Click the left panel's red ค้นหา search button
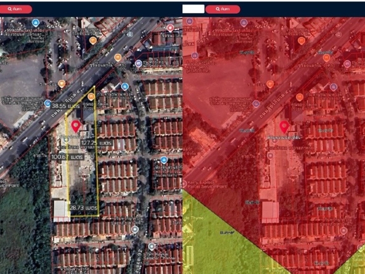Image resolution: width=365 pixels, height=274 pixels. click(15, 9)
